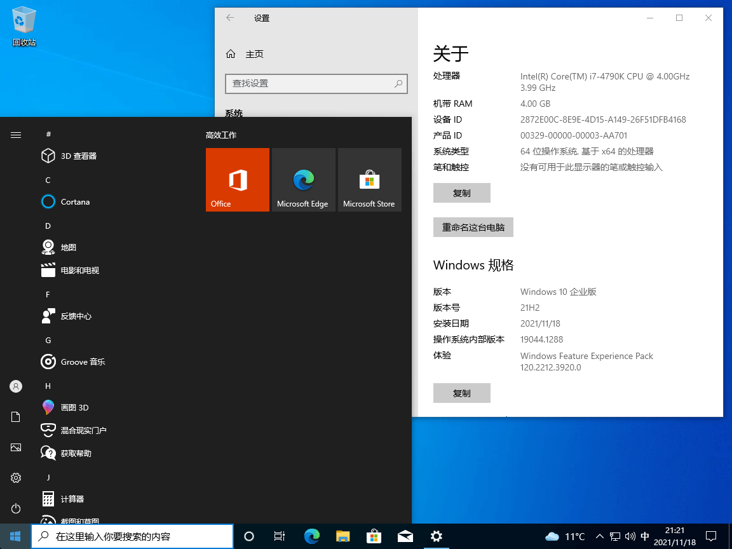Launch 画图 3D from app list

pos(74,408)
